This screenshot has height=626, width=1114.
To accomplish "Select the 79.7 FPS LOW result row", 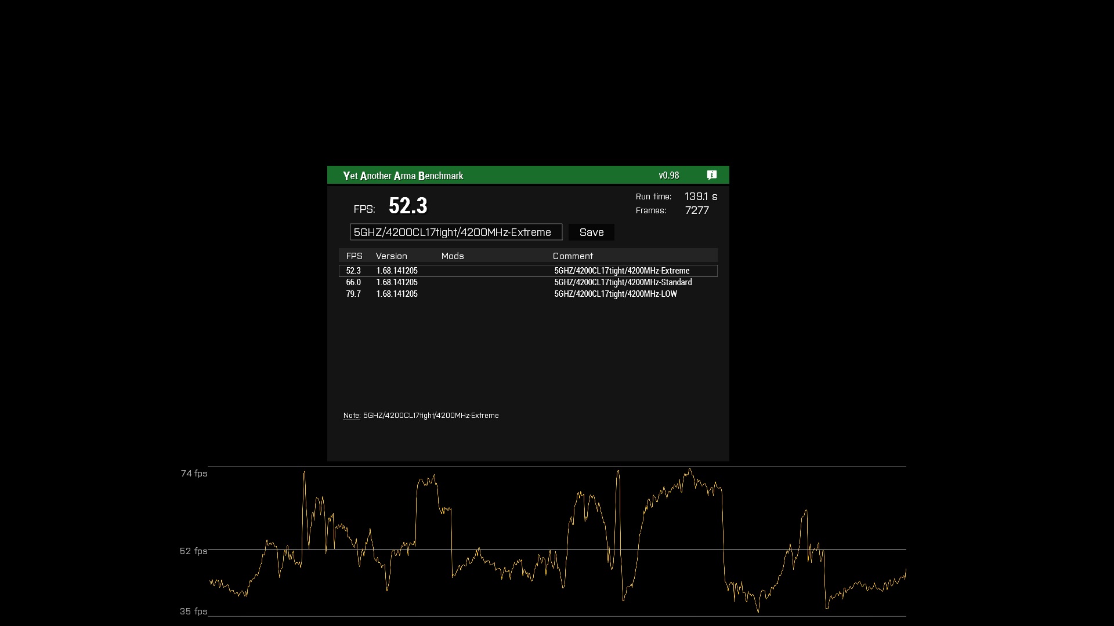I will (527, 294).
